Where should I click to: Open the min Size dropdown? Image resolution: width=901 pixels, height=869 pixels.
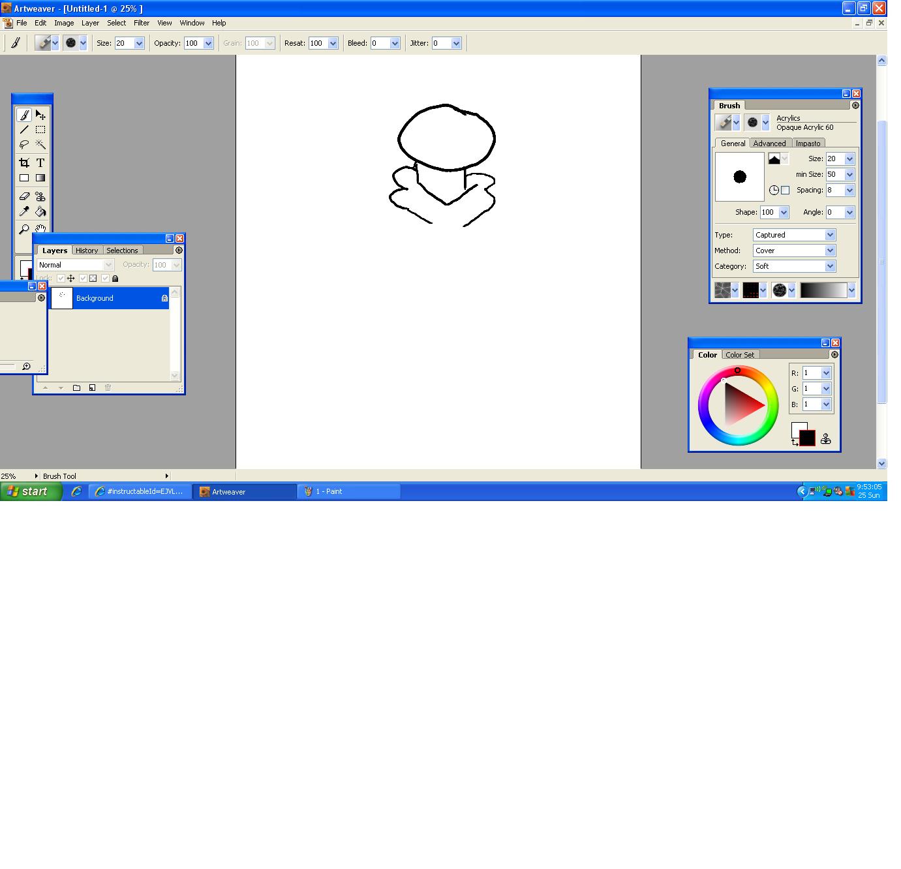click(x=849, y=174)
